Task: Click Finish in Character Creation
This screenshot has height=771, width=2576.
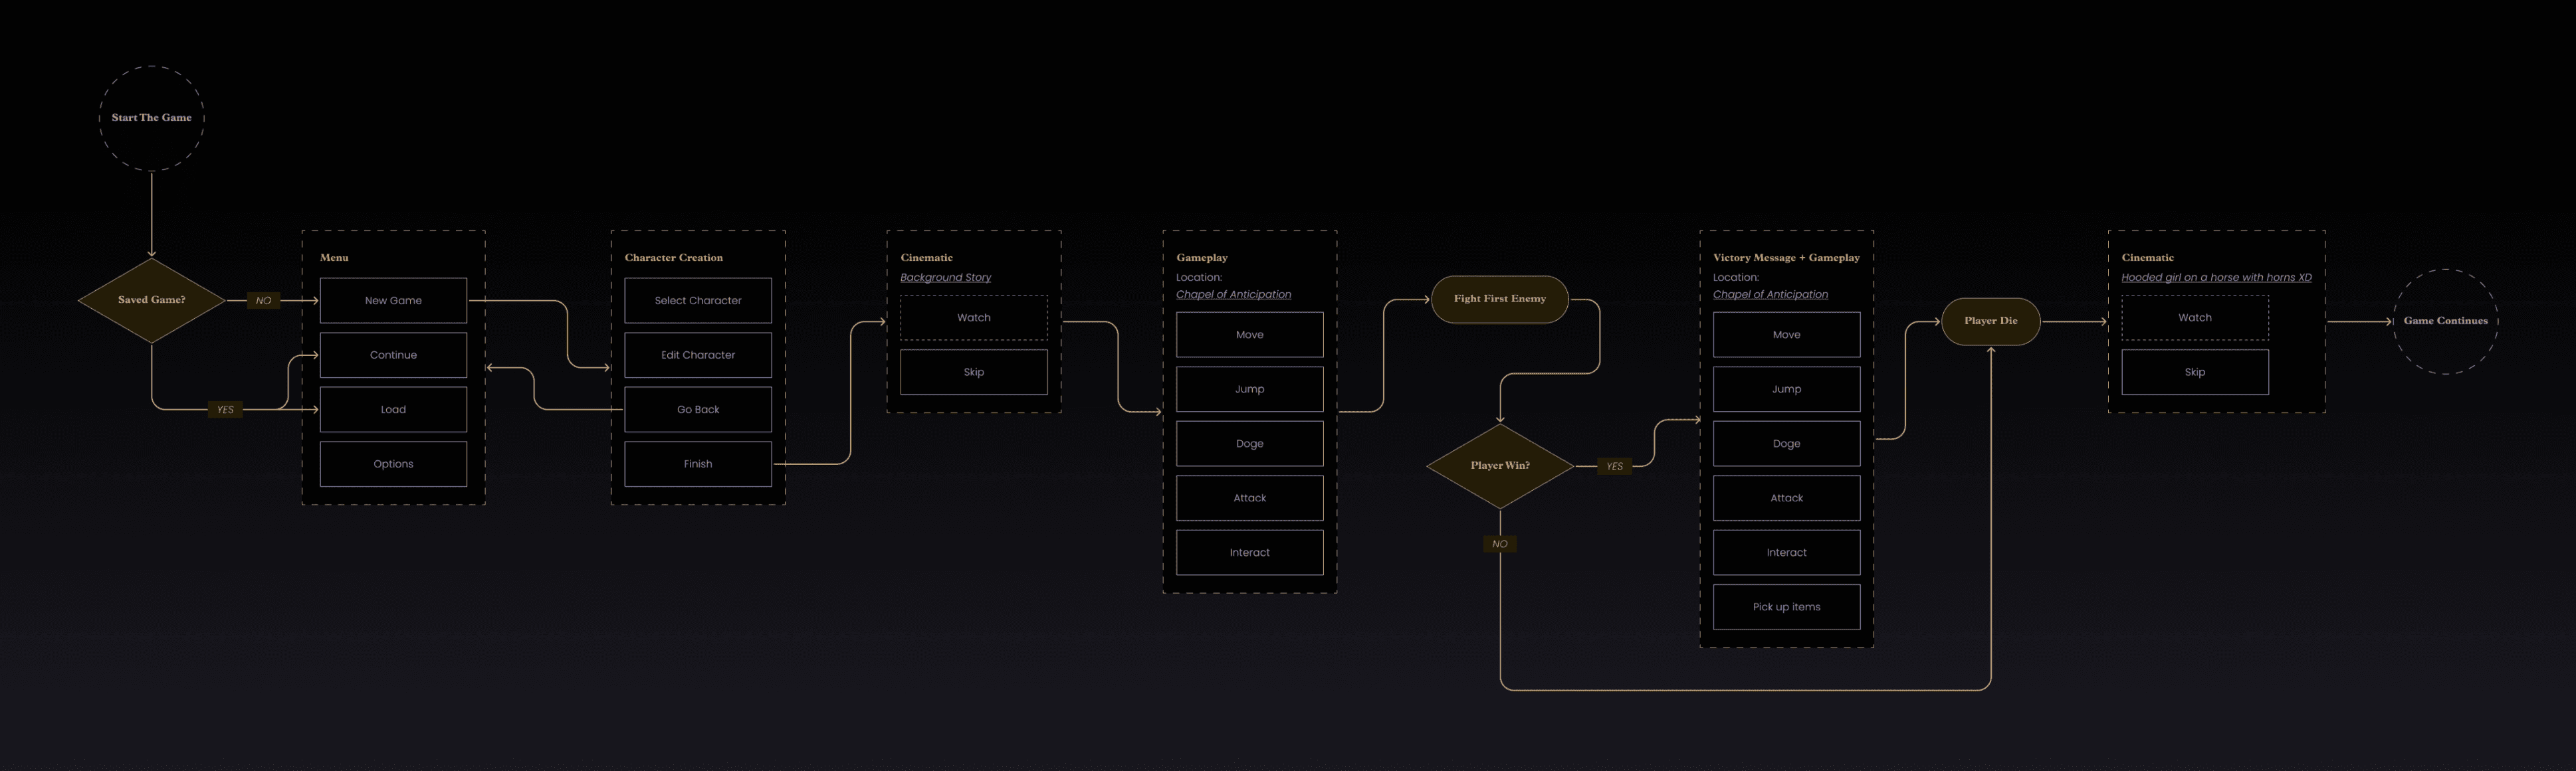Action: click(x=698, y=464)
